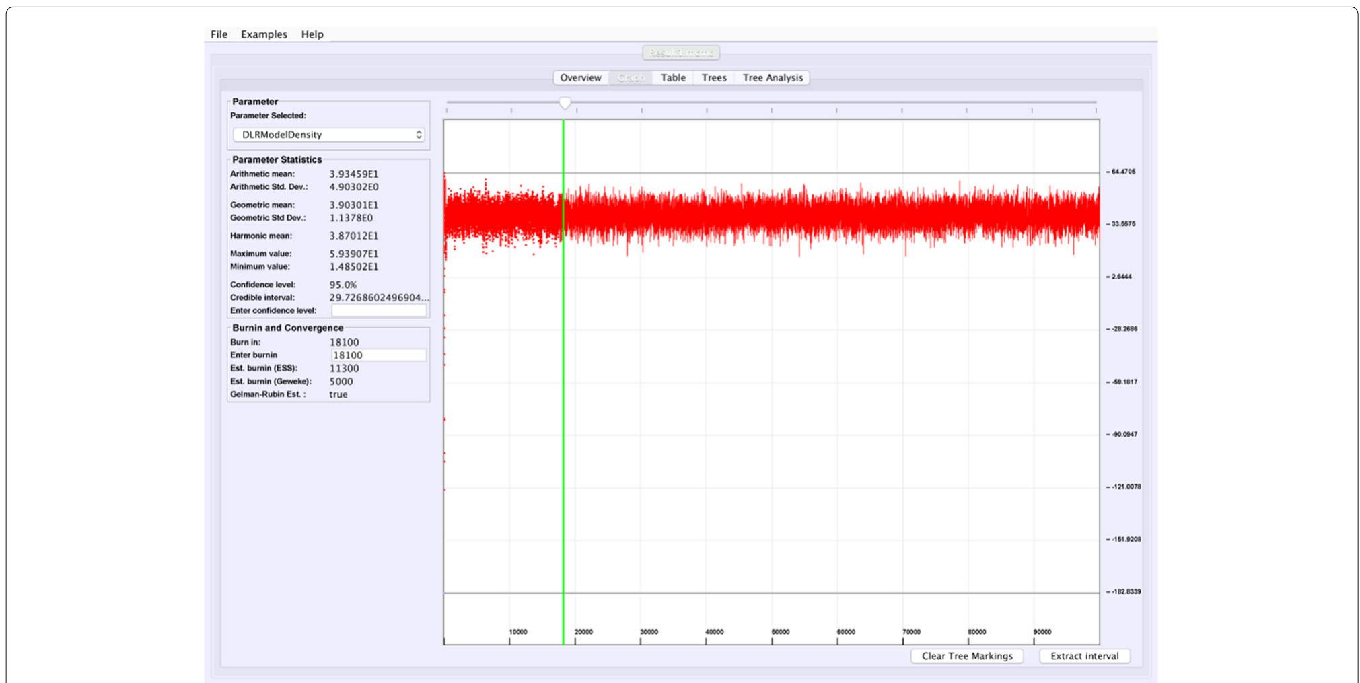
Task: Open the Help menu
Action: coord(312,34)
